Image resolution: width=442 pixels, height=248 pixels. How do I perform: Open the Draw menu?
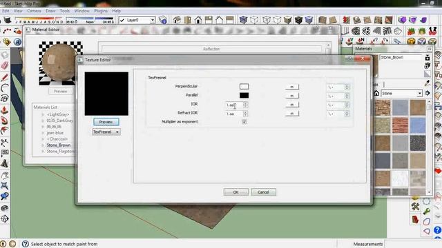click(x=50, y=11)
